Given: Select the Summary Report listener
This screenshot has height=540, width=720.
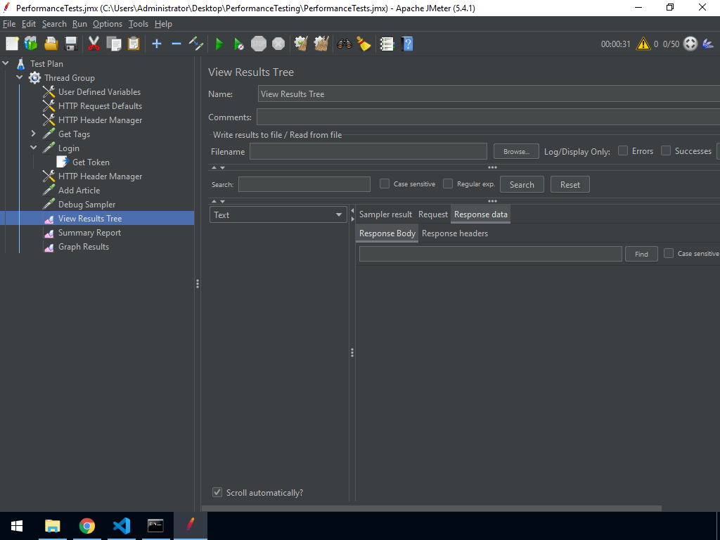Looking at the screenshot, I should 89,232.
